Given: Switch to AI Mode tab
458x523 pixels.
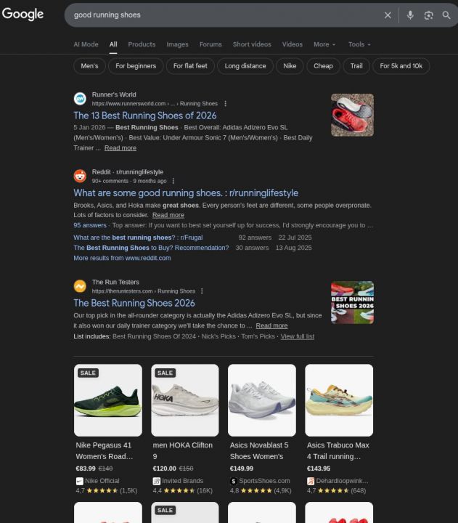Looking at the screenshot, I should point(86,44).
